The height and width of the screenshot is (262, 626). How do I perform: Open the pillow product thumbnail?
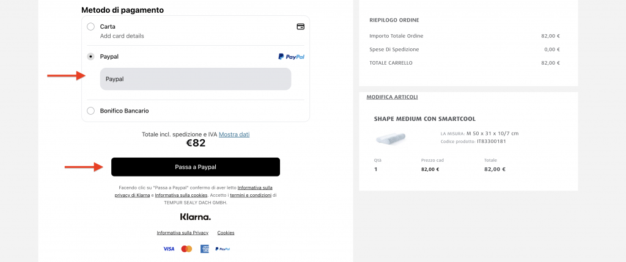[x=390, y=139]
